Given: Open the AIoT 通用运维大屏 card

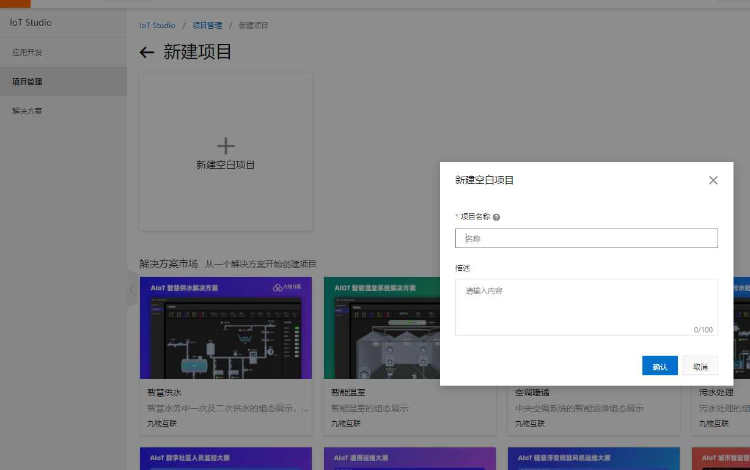Looking at the screenshot, I should (x=410, y=458).
